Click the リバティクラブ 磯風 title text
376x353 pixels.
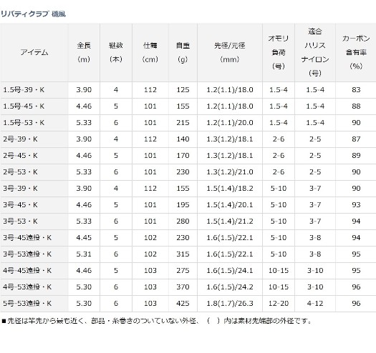coord(33,14)
